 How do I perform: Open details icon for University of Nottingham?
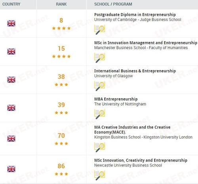tap(100, 114)
